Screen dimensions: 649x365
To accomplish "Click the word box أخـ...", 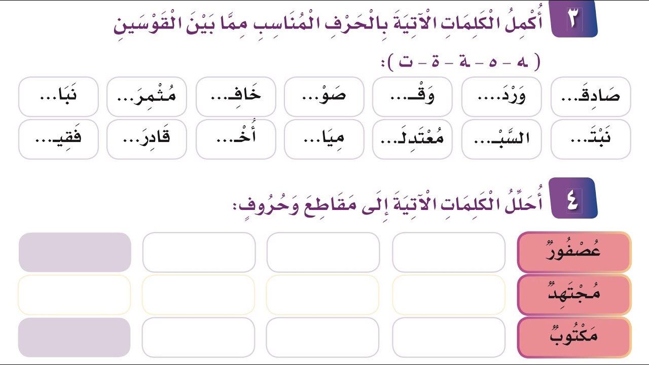I will (236, 139).
